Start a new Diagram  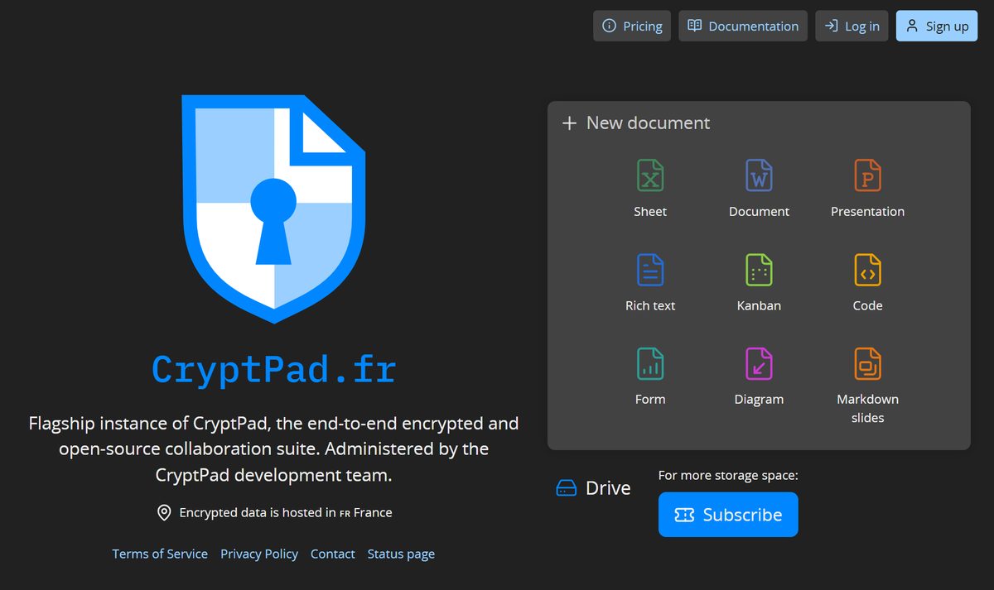click(759, 376)
